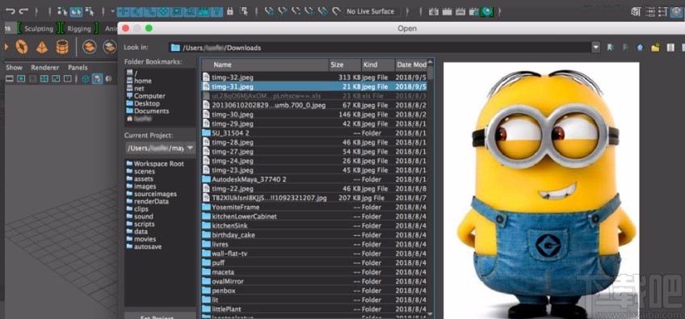Screen dimensions: 685x319
Task: Open the Look in path dropdown
Action: [x=595, y=47]
